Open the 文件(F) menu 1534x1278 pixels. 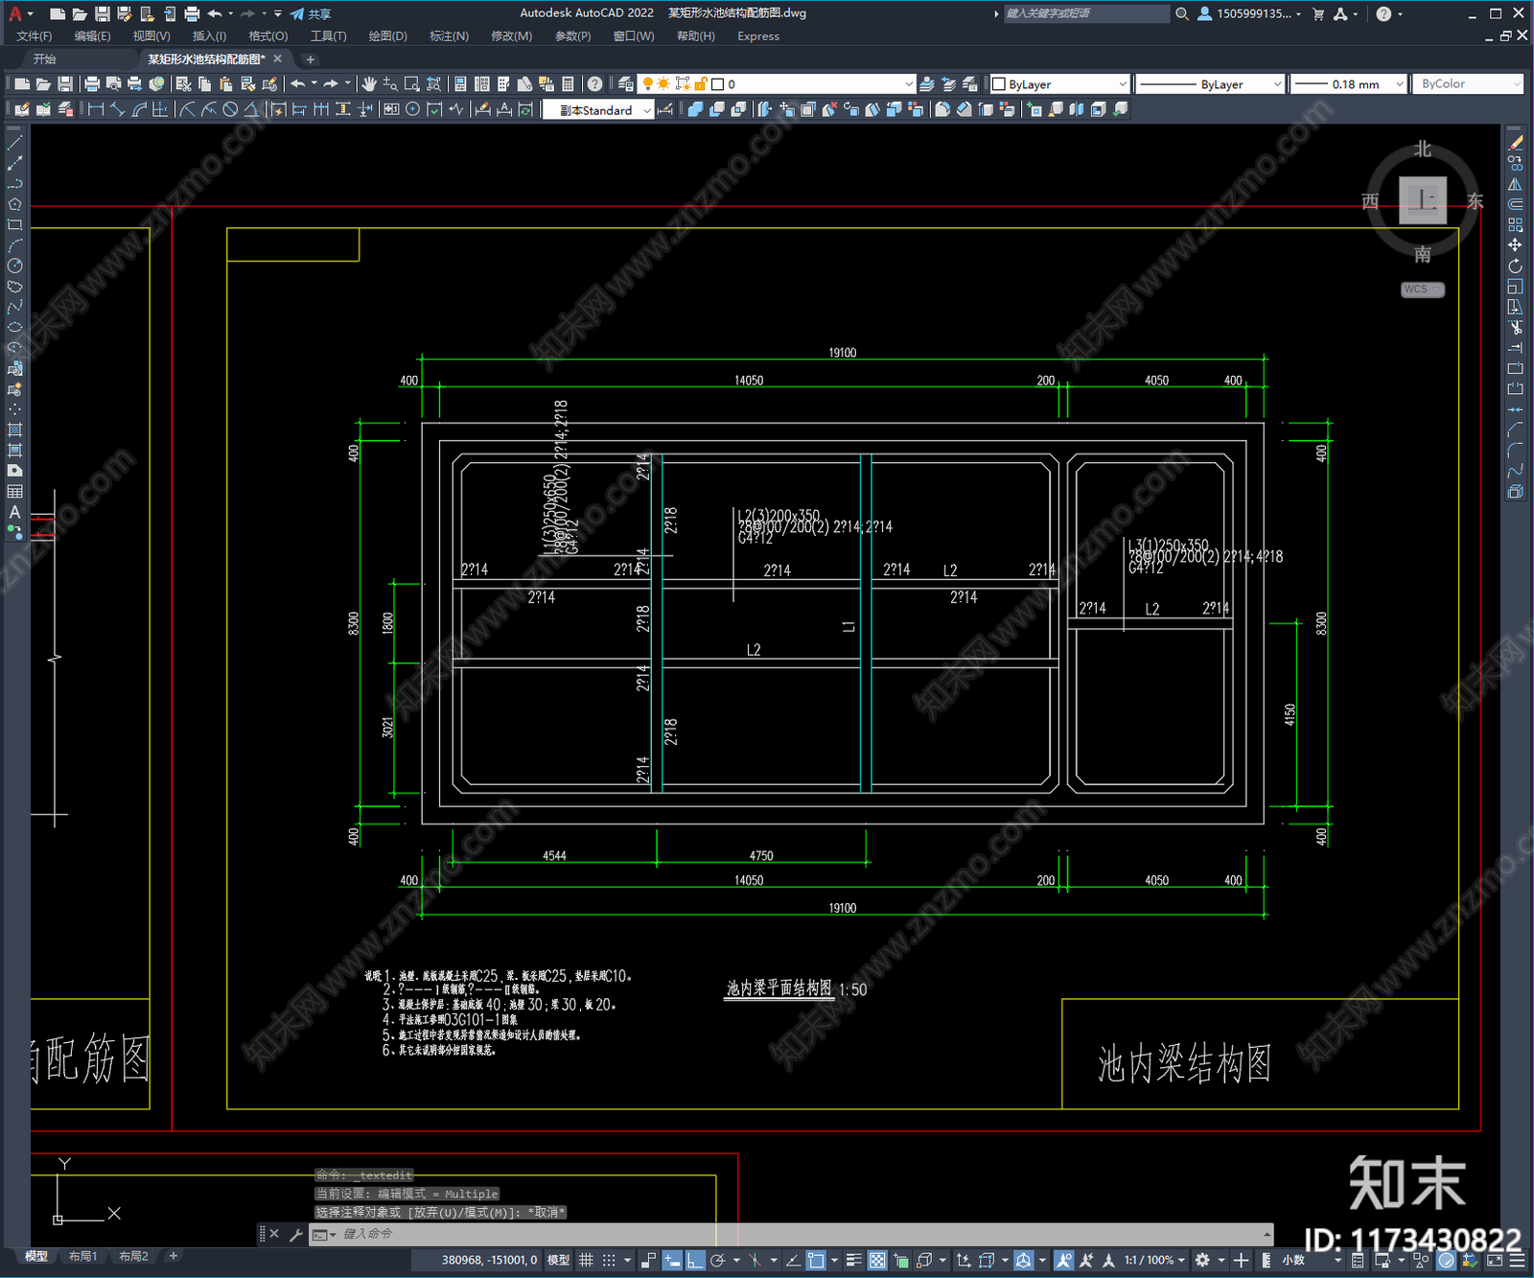pos(35,36)
